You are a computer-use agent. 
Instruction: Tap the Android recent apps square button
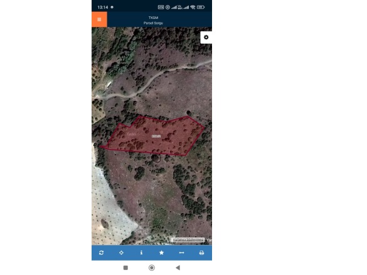coord(125,267)
